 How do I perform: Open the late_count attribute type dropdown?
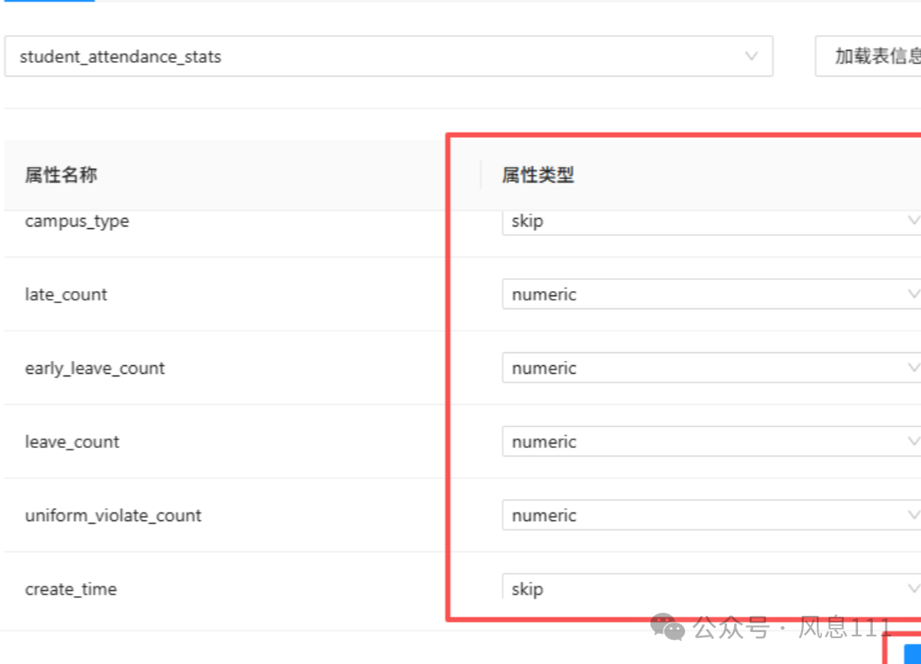tap(712, 295)
